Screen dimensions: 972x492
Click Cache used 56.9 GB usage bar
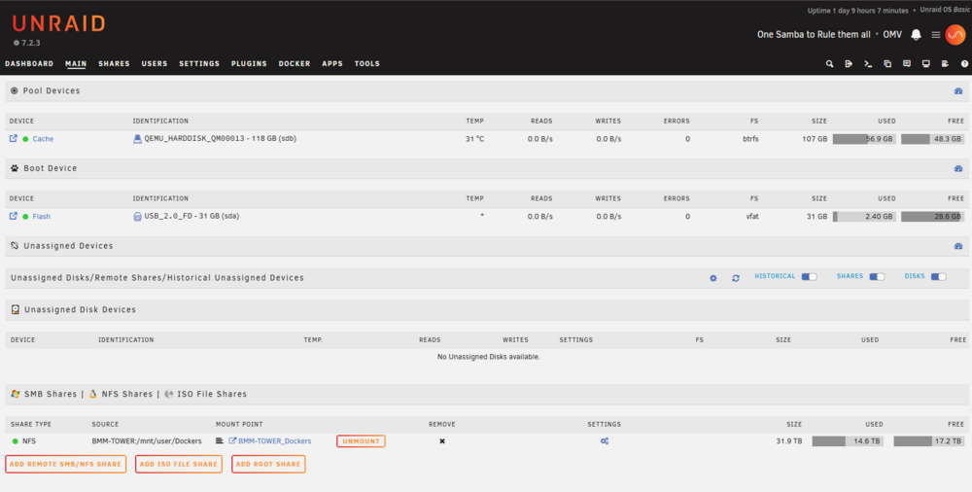point(863,139)
